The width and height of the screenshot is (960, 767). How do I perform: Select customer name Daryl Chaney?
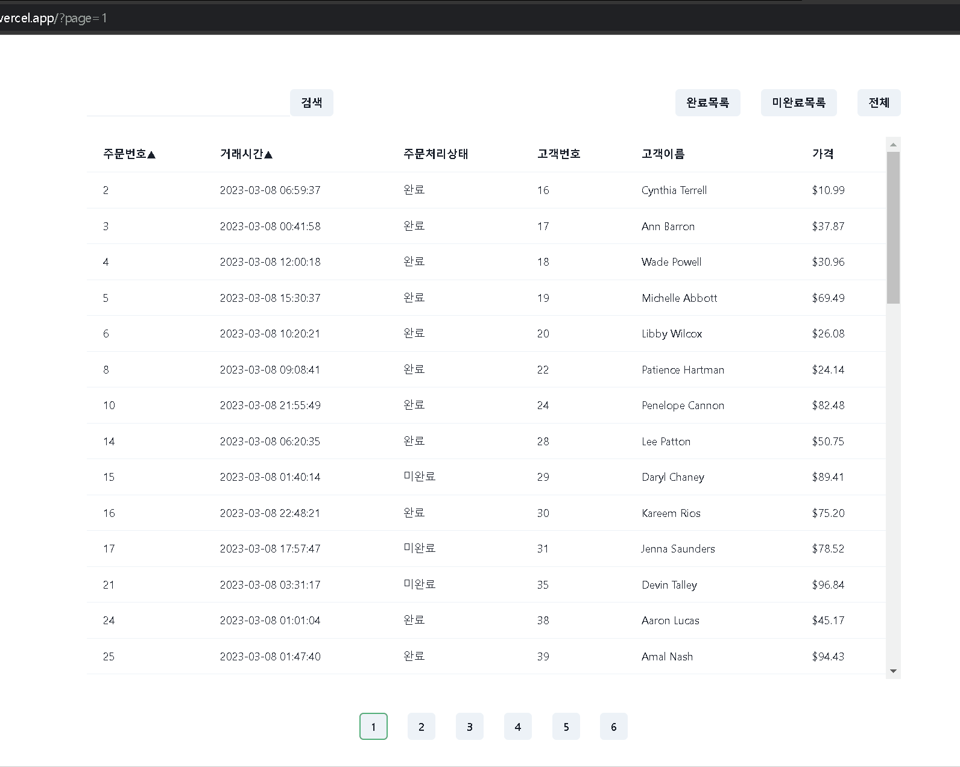coord(673,477)
